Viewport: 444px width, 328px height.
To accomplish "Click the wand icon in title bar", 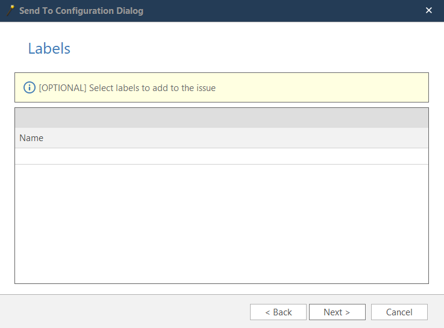I will 10,10.
